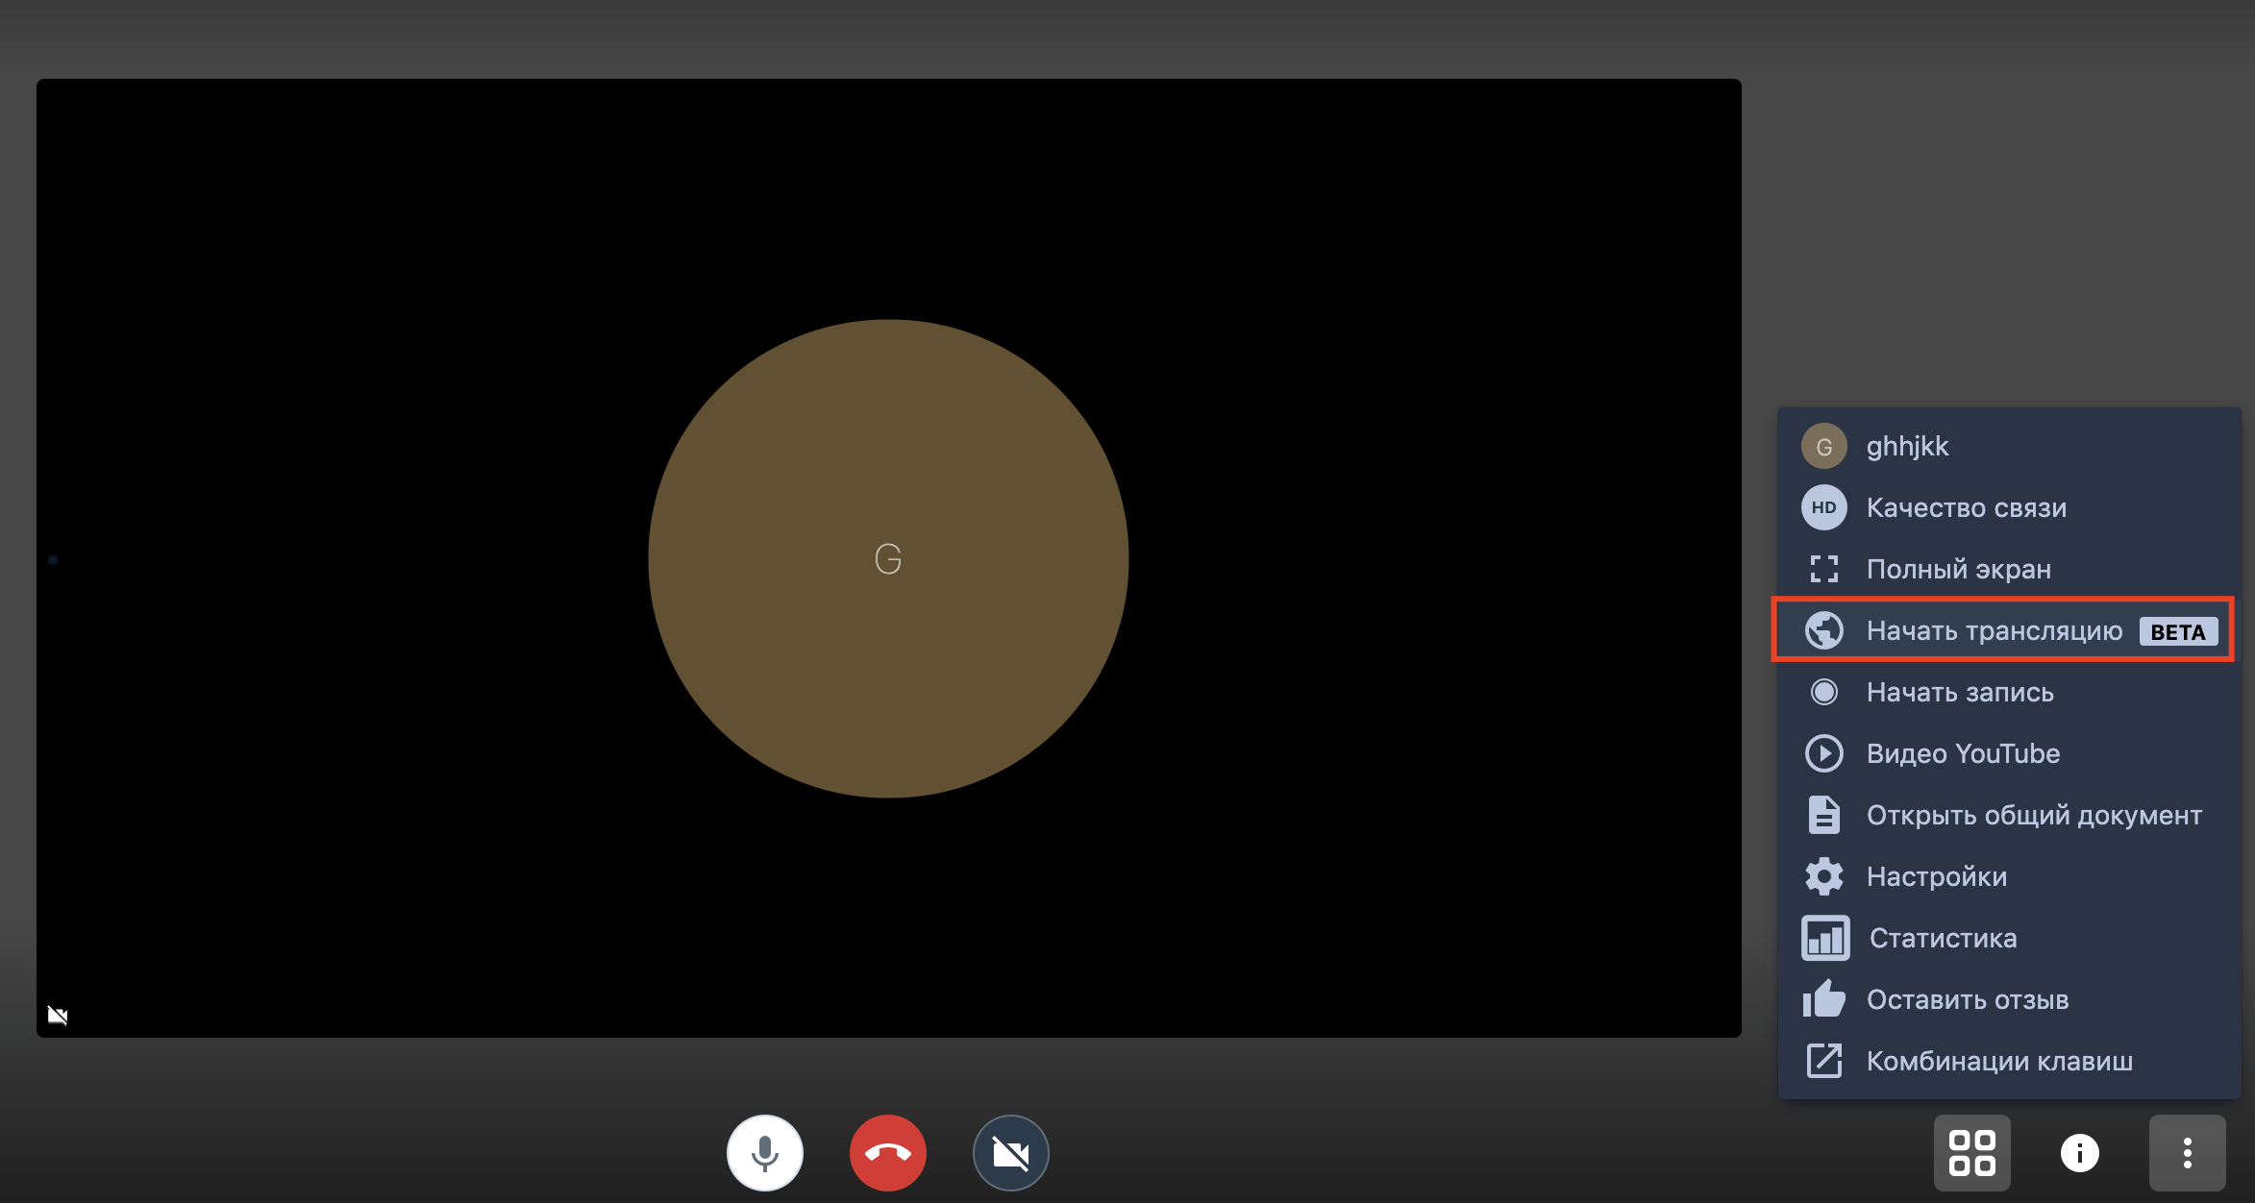Click Оставить отзыв thumbs-up icon
The height and width of the screenshot is (1203, 2255).
pos(1823,999)
